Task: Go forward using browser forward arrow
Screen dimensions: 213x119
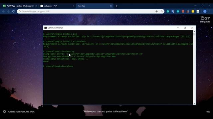Action: [x=8, y=12]
